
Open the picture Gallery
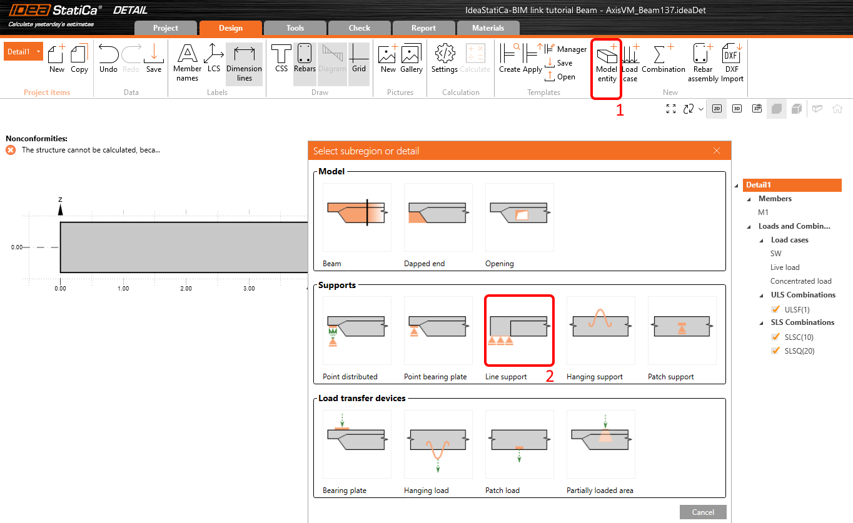411,59
